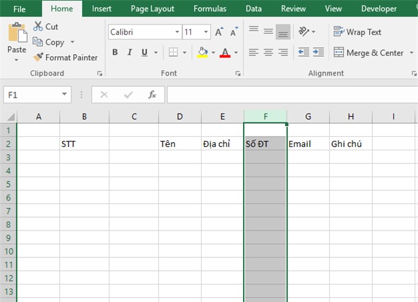Click the Decrease Indent icon
Image resolution: width=418 pixels, height=302 pixels.
click(304, 53)
